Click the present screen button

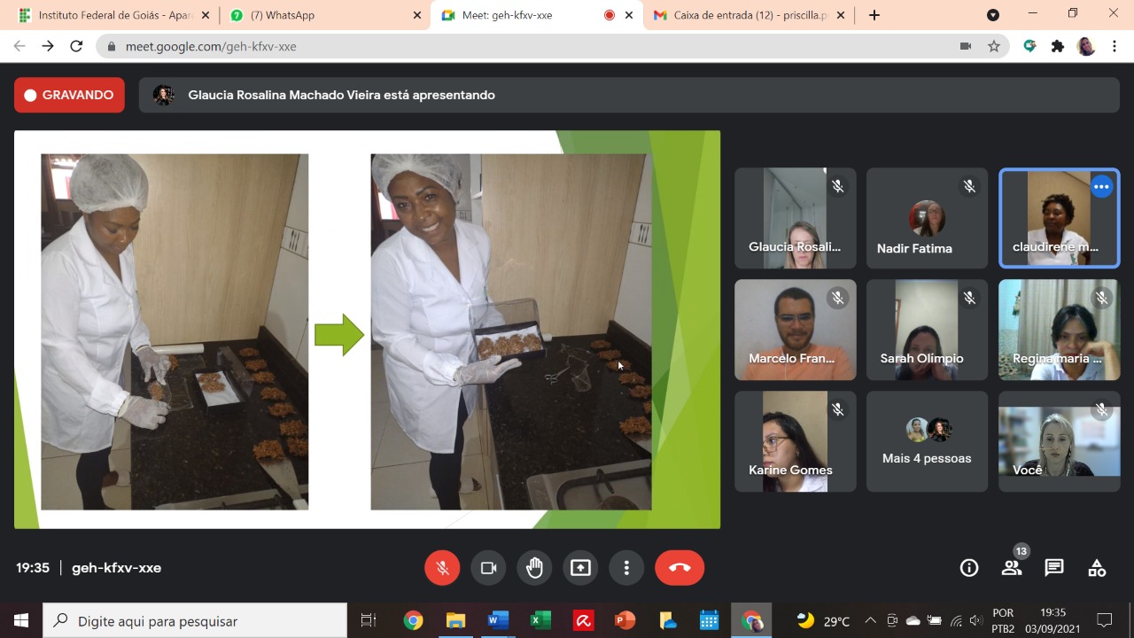580,568
